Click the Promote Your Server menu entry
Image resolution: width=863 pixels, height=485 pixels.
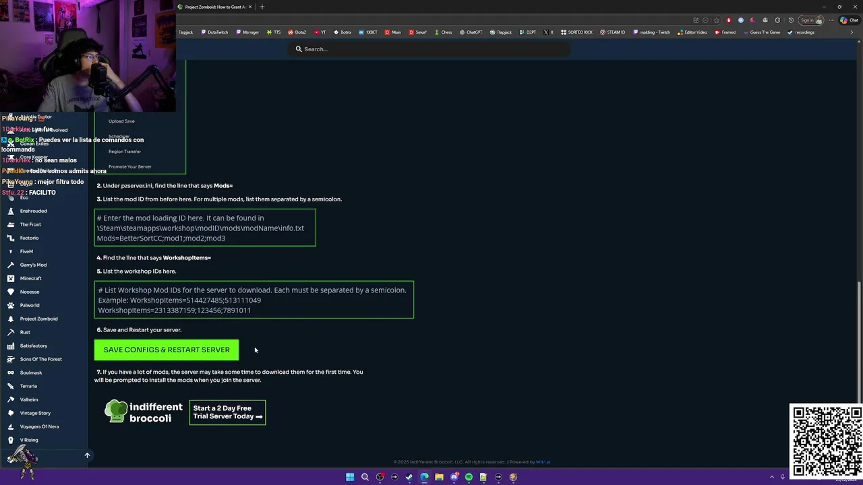coord(130,166)
